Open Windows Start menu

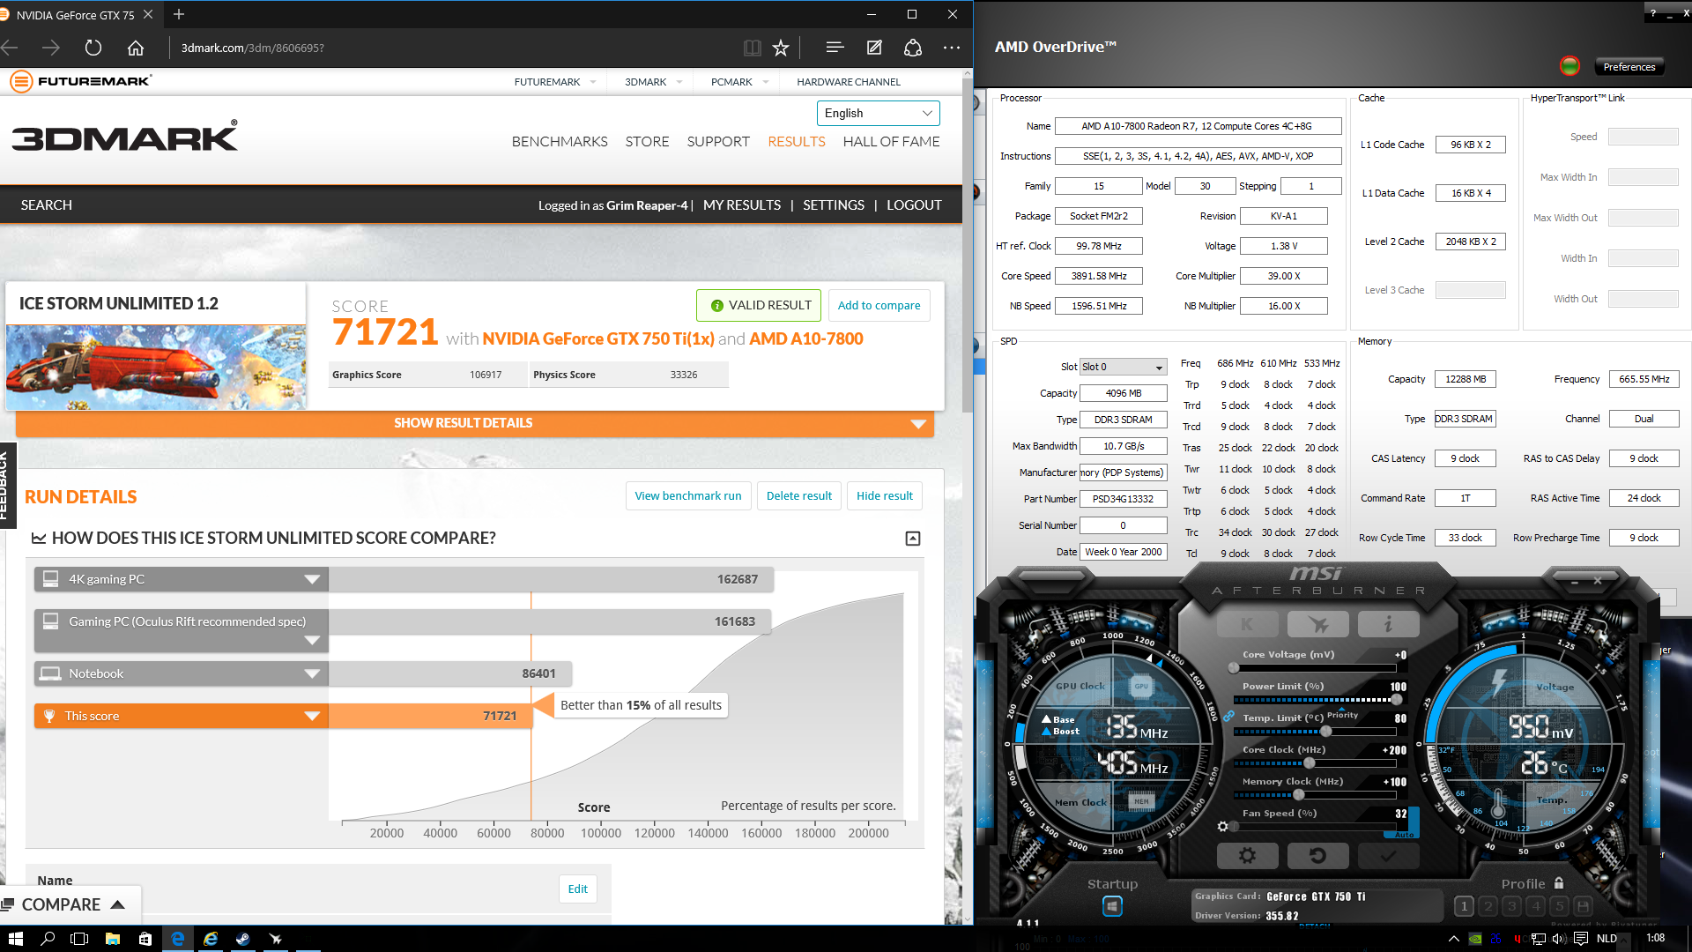pyautogui.click(x=16, y=938)
